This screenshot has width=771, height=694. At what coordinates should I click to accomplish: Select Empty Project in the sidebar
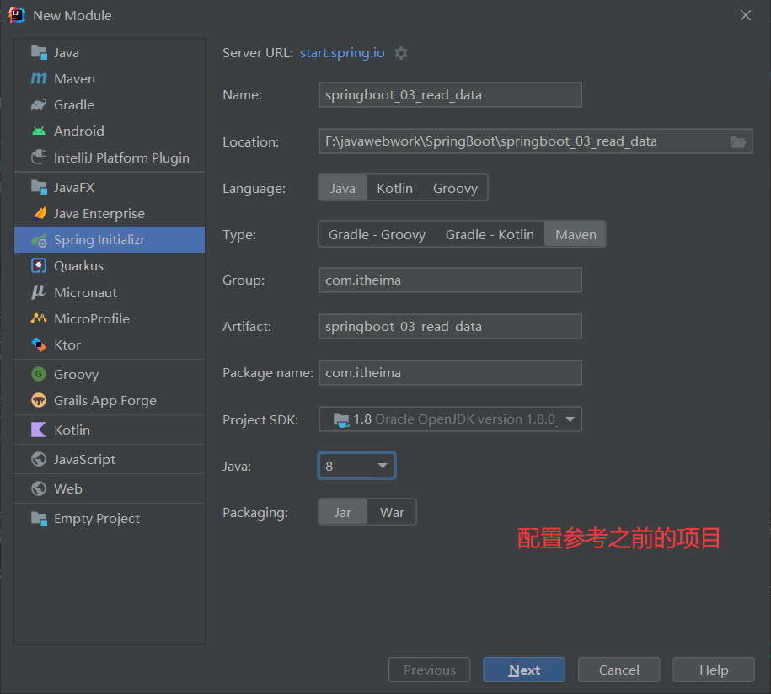click(x=88, y=518)
